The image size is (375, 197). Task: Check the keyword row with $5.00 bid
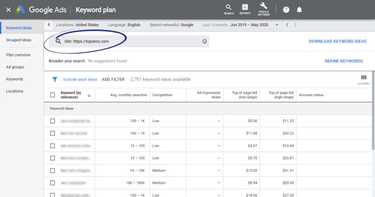click(x=52, y=121)
